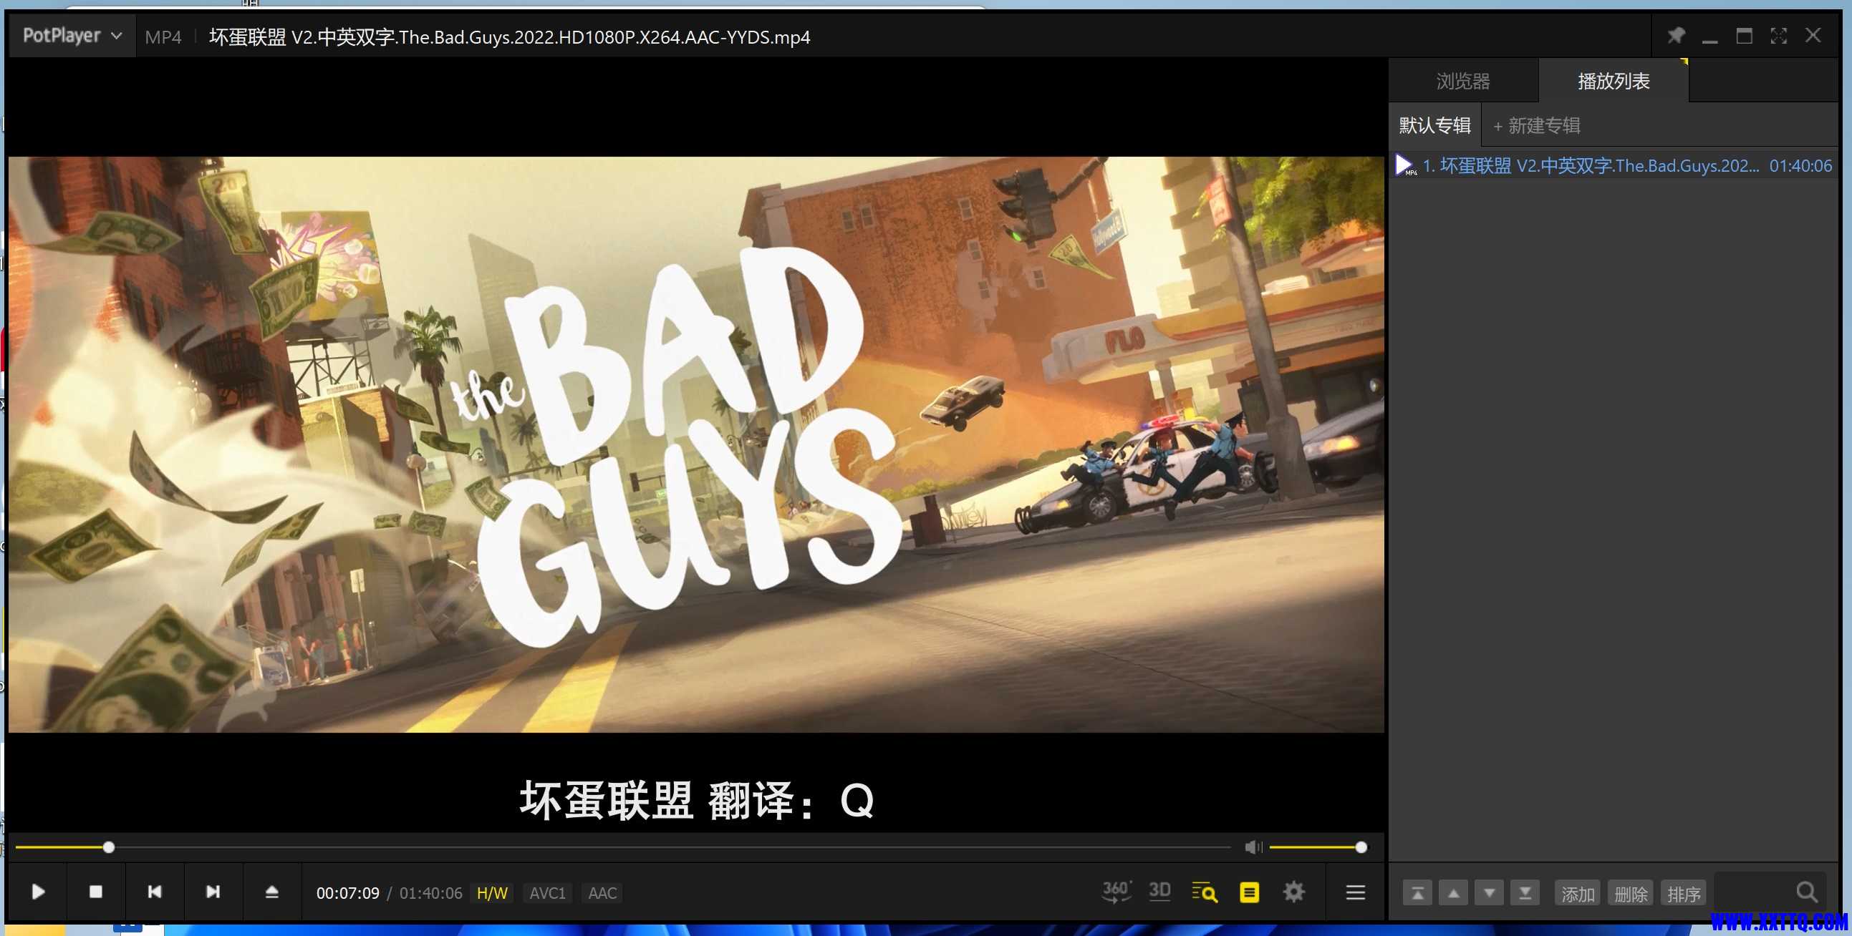This screenshot has width=1852, height=936.
Task: Skip to the next file
Action: click(x=213, y=892)
